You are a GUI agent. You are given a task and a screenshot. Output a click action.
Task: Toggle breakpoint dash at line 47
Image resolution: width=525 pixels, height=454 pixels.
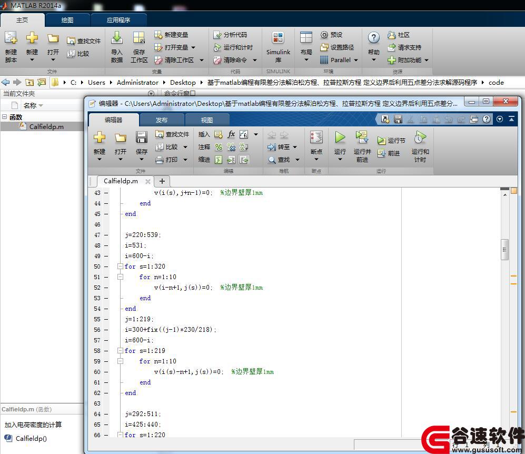tap(106, 235)
